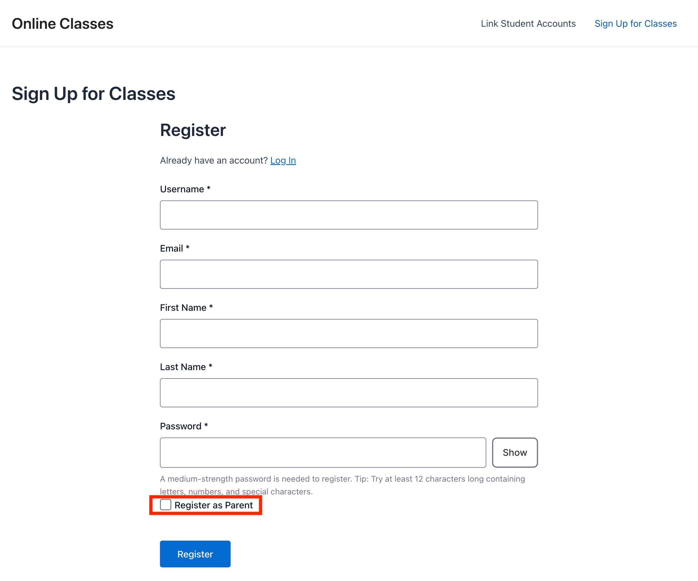Screen dimensions: 698x581
Task: Open the Log In link
Action: pos(283,160)
